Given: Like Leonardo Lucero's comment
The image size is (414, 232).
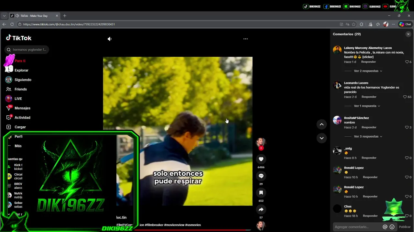Looking at the screenshot, I should tap(405, 97).
